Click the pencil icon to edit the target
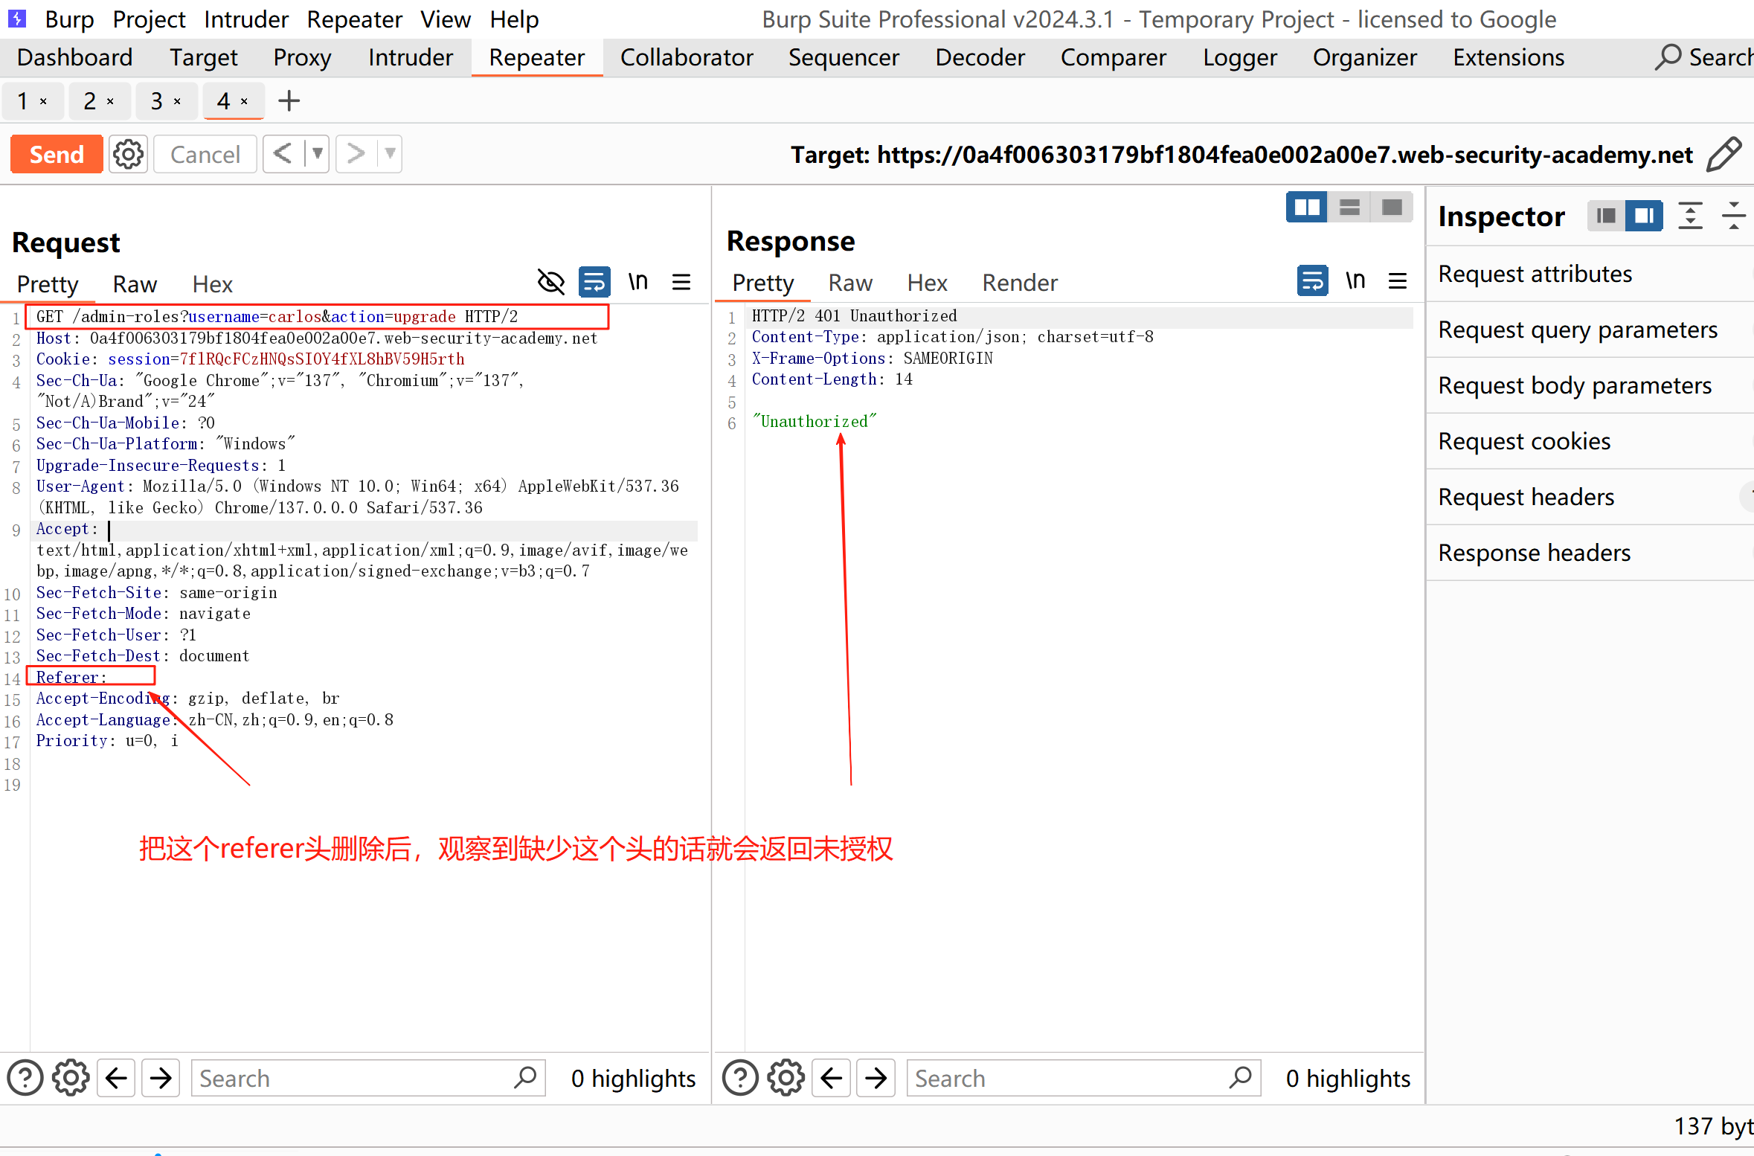The image size is (1754, 1156). point(1724,154)
